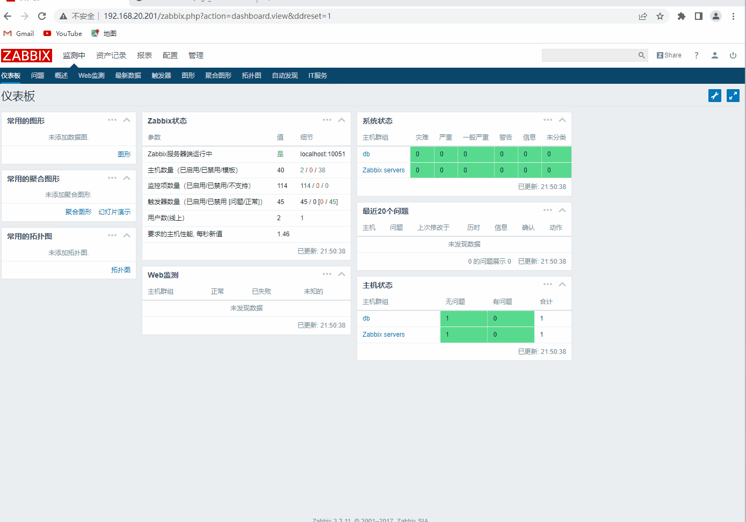Open the 幻灯片演示 link
The image size is (746, 522).
tap(114, 212)
